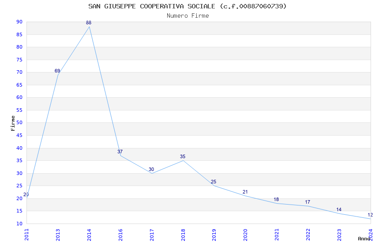
Task: Click the data label 25 for 2019
Action: click(x=214, y=182)
